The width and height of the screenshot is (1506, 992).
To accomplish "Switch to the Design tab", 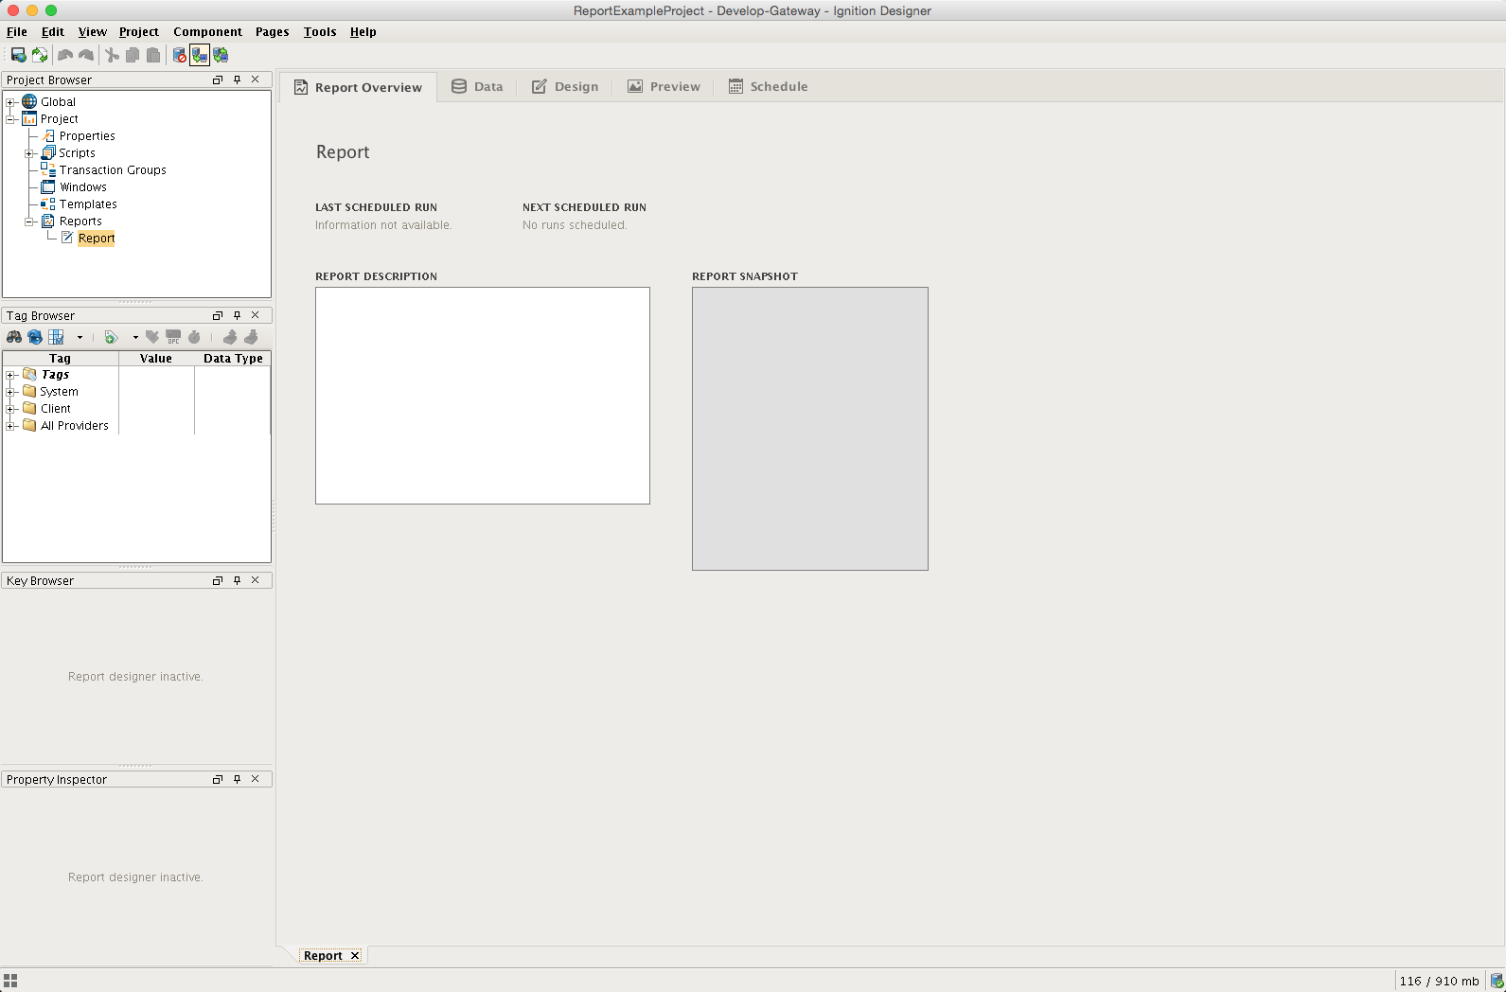I will tap(565, 86).
